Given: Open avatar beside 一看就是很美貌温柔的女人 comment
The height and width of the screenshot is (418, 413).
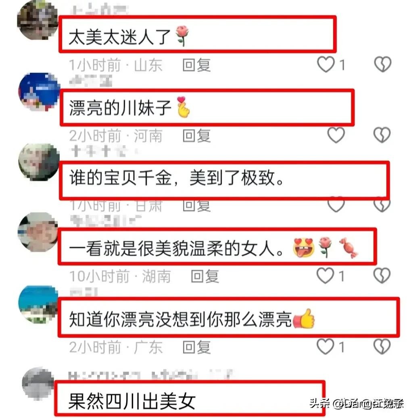Looking at the screenshot, I should point(38,232).
